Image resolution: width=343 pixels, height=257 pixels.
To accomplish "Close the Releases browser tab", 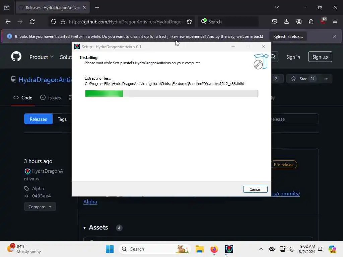I will [84, 8].
